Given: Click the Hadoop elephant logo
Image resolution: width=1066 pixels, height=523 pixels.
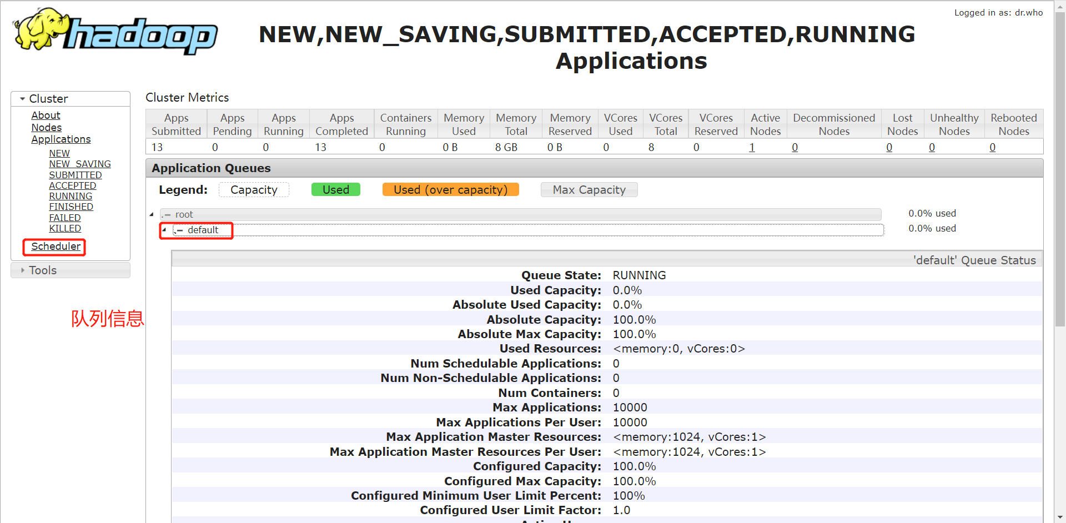Looking at the screenshot, I should (115, 32).
